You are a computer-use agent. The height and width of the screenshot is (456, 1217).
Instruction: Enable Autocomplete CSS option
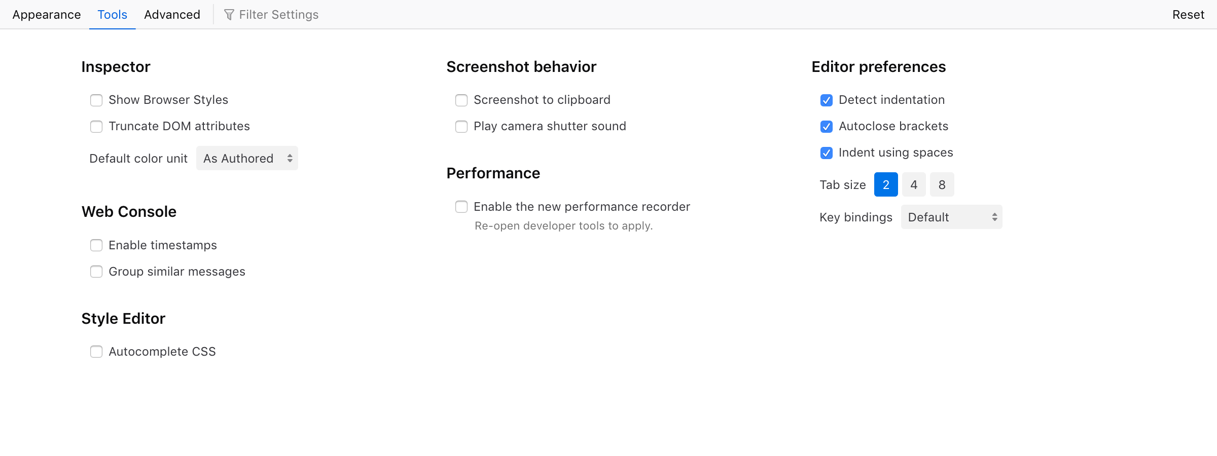click(x=96, y=351)
